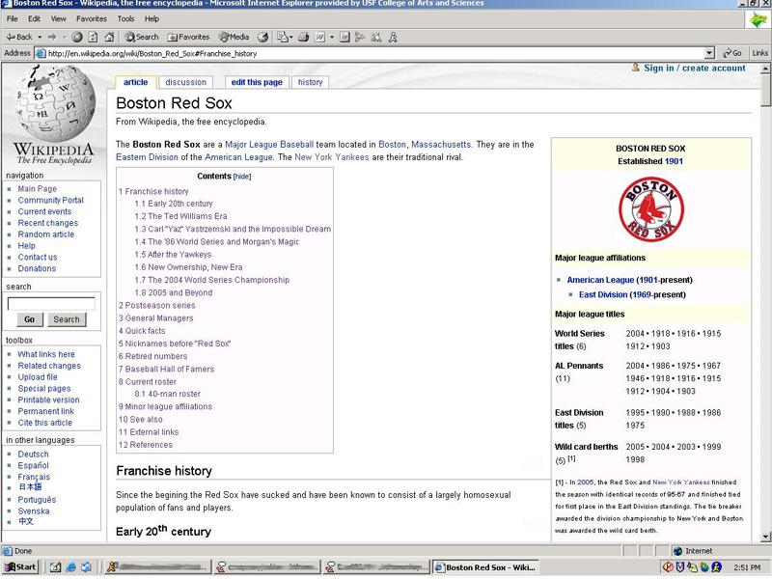Click the vertical scrollbar up arrow

coord(765,69)
